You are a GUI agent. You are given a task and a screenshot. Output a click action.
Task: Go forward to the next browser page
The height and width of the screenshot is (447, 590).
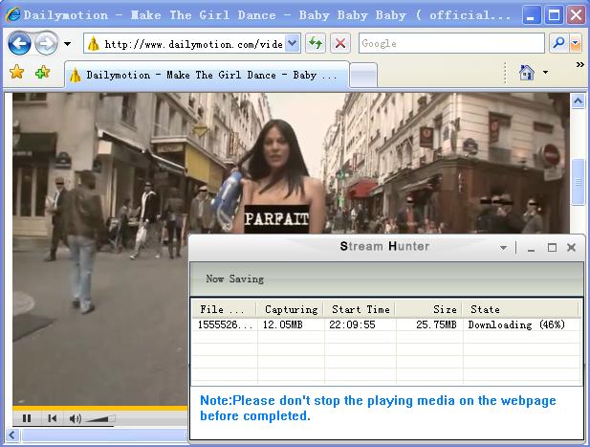point(46,43)
